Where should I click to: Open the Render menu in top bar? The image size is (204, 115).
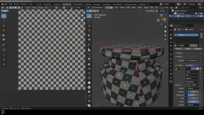16,4
